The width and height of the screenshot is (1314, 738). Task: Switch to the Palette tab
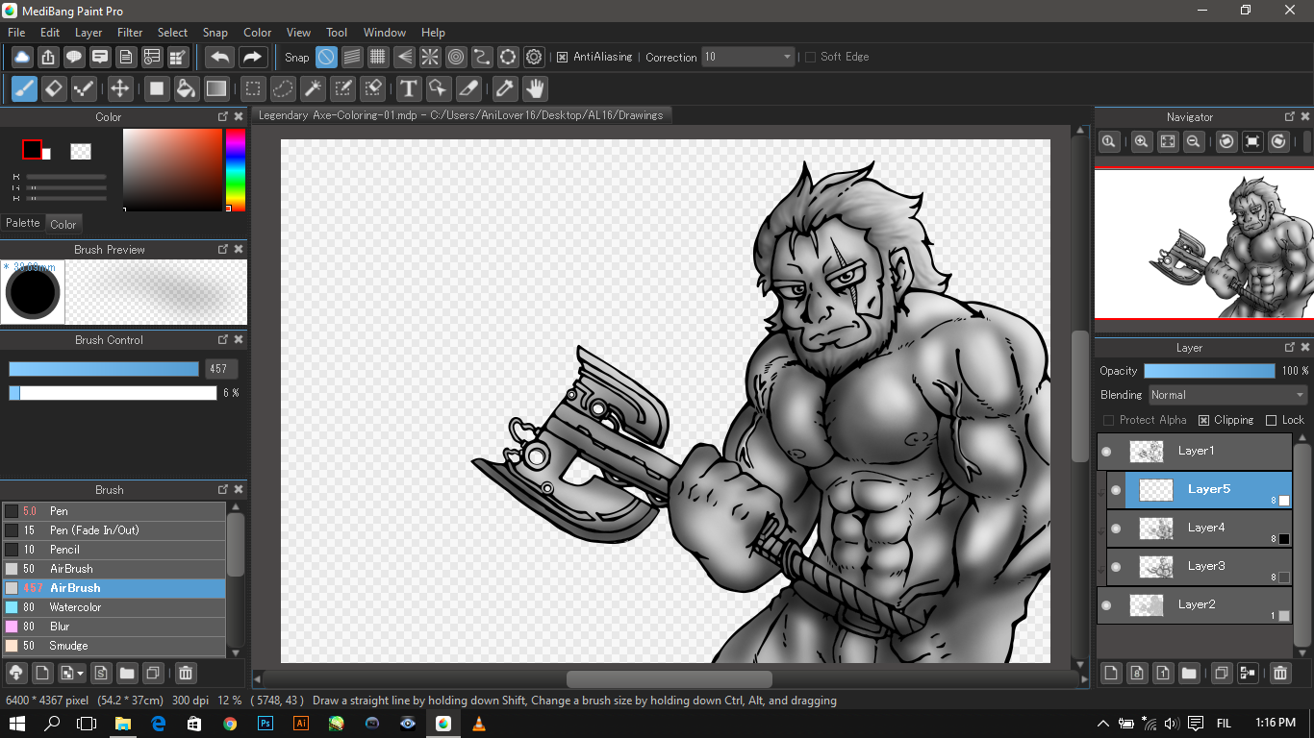click(23, 223)
